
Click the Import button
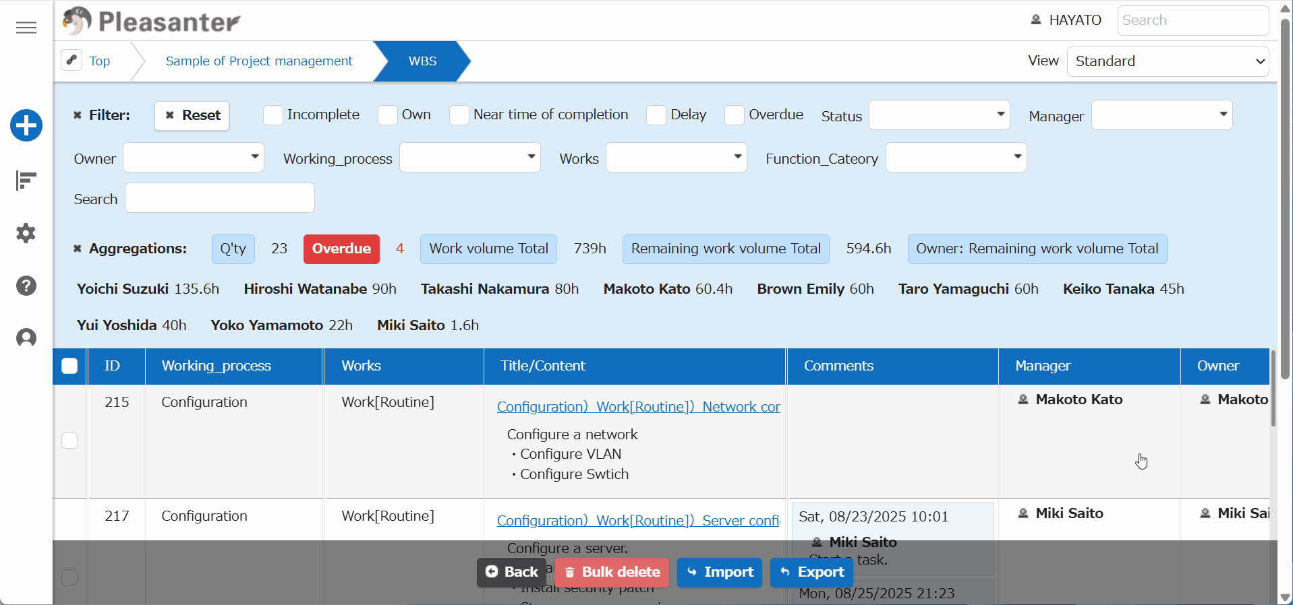pos(720,572)
